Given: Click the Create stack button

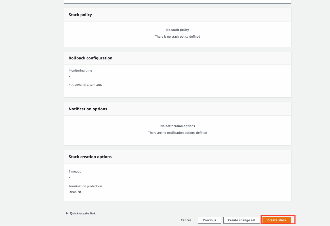Looking at the screenshot, I should click(x=277, y=220).
